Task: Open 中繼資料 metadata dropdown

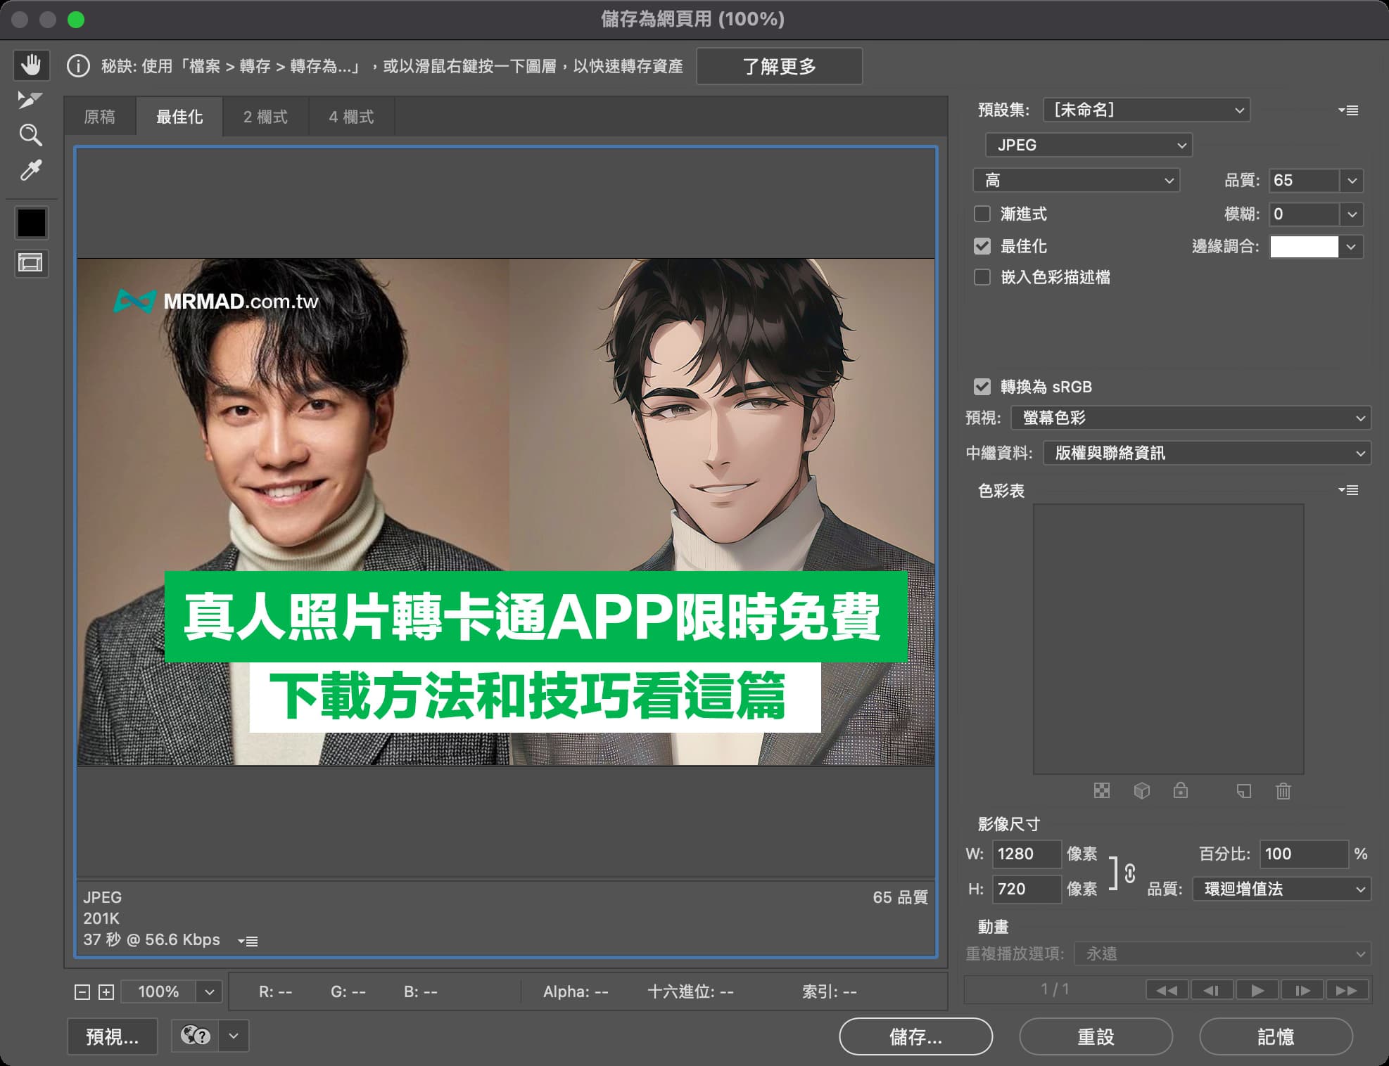Action: (1207, 453)
